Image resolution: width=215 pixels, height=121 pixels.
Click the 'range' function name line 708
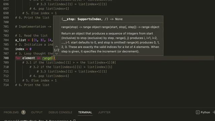[x=47, y=58]
